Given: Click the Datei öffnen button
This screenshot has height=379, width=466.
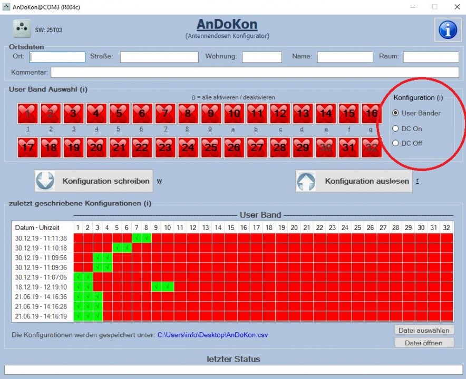Looking at the screenshot, I should 424,343.
